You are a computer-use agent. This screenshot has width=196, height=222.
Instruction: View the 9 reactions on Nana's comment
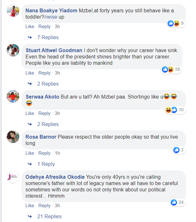[176, 23]
